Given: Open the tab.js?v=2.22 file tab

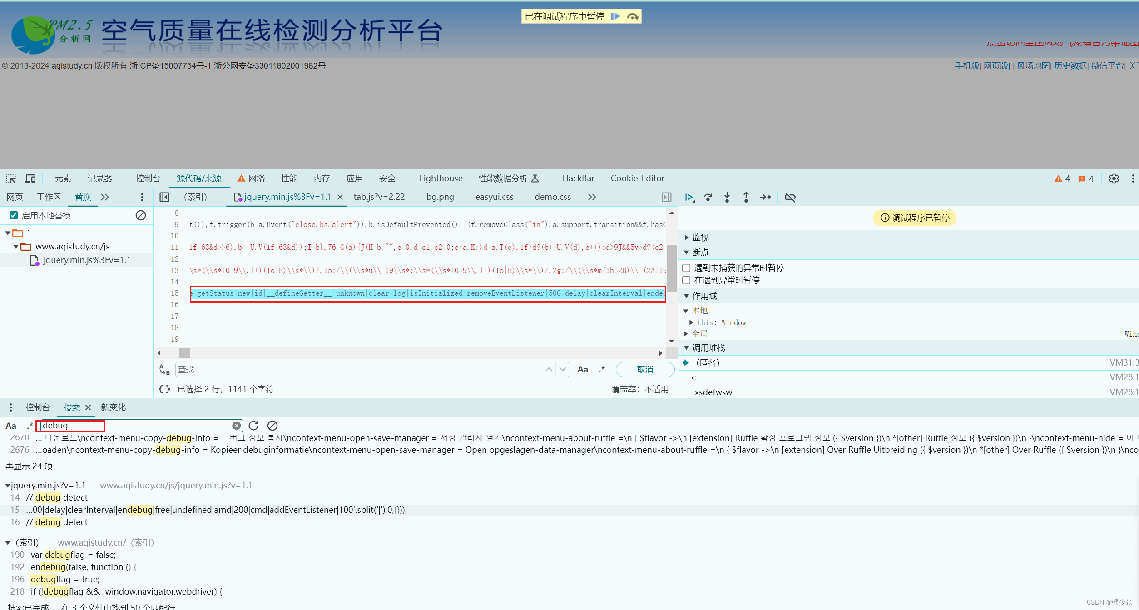Looking at the screenshot, I should pyautogui.click(x=379, y=197).
